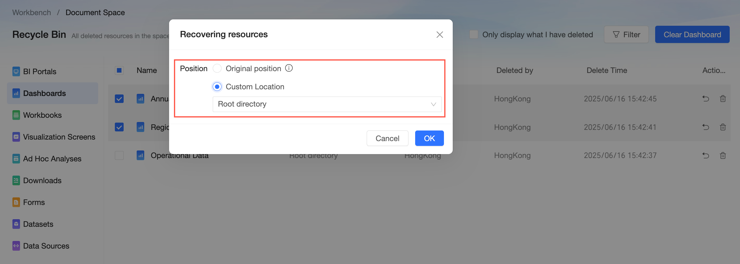This screenshot has height=264, width=740.
Task: Click restore icon for Operational Data row
Action: (705, 156)
